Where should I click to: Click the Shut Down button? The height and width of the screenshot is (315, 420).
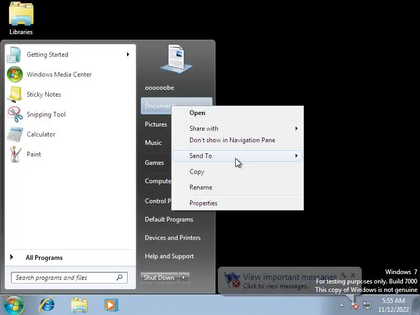pos(159,278)
